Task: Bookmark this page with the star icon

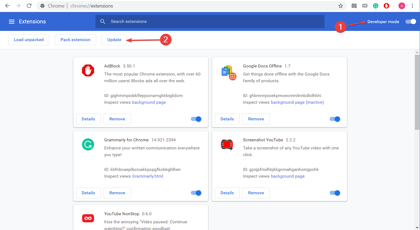Action: click(x=341, y=6)
